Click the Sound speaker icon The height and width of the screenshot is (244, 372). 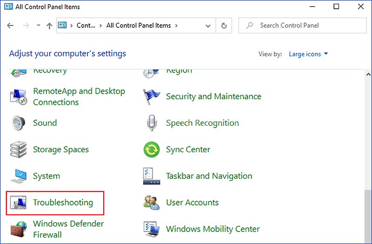[x=19, y=123]
